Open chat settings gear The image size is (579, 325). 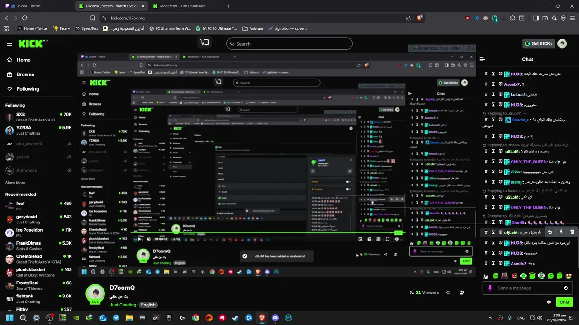[549, 302]
